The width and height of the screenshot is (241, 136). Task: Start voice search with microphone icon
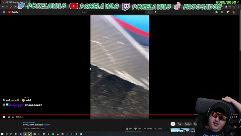click(x=155, y=12)
